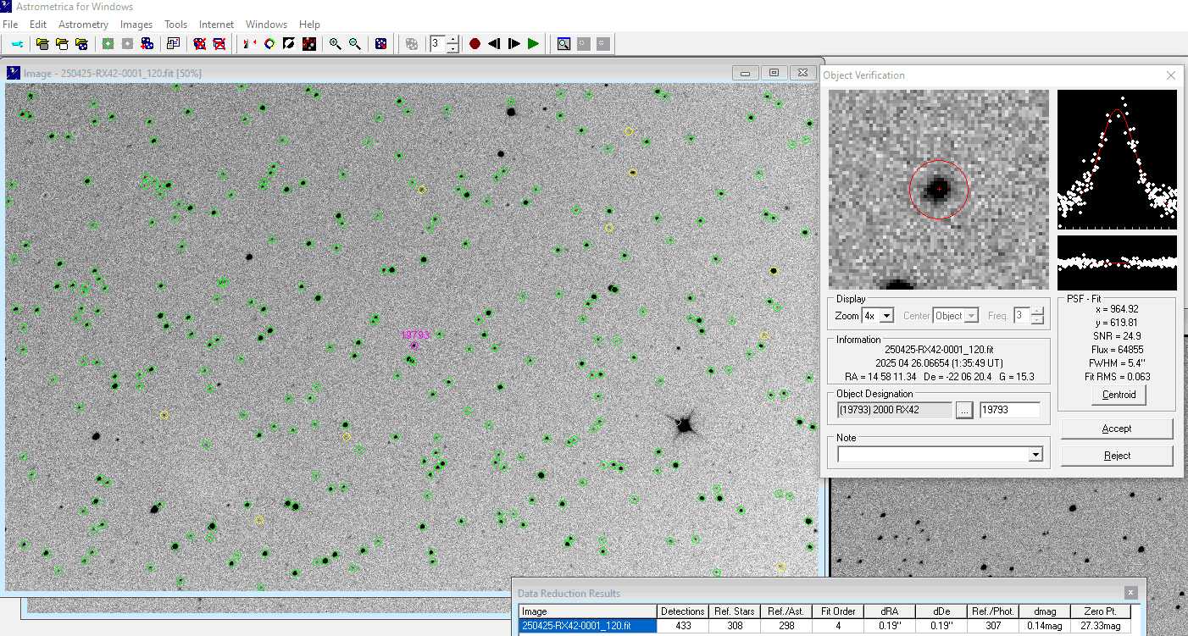This screenshot has width=1188, height=636.
Task: Step back one image with the left arrow
Action: coord(494,43)
